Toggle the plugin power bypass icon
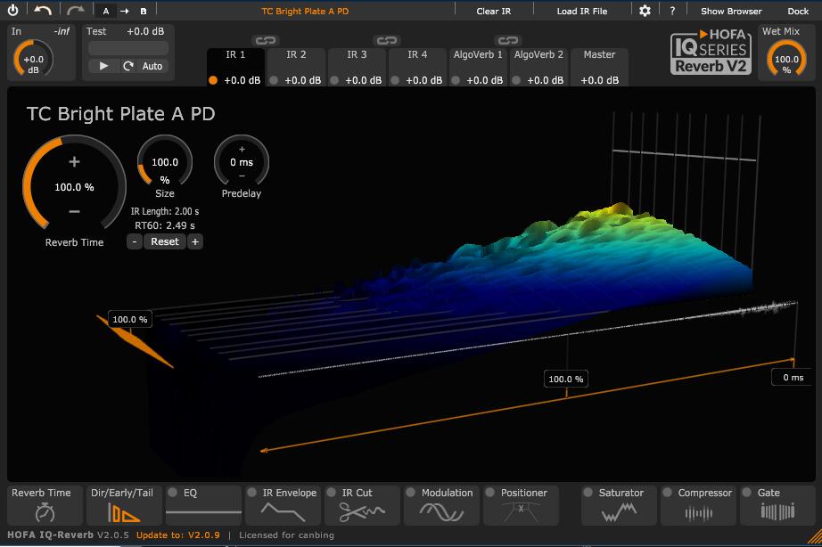The width and height of the screenshot is (822, 547). coord(12,11)
